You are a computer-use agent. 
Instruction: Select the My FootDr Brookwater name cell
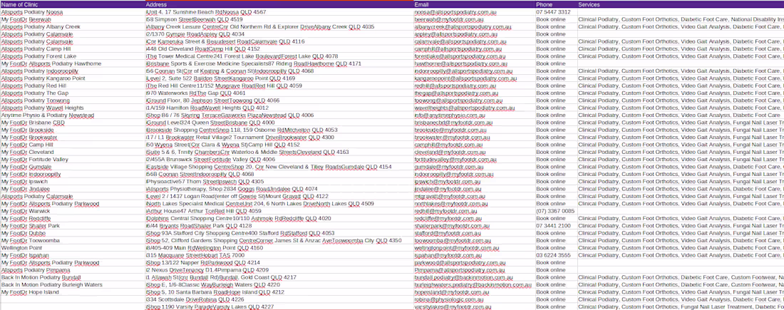click(x=73, y=138)
